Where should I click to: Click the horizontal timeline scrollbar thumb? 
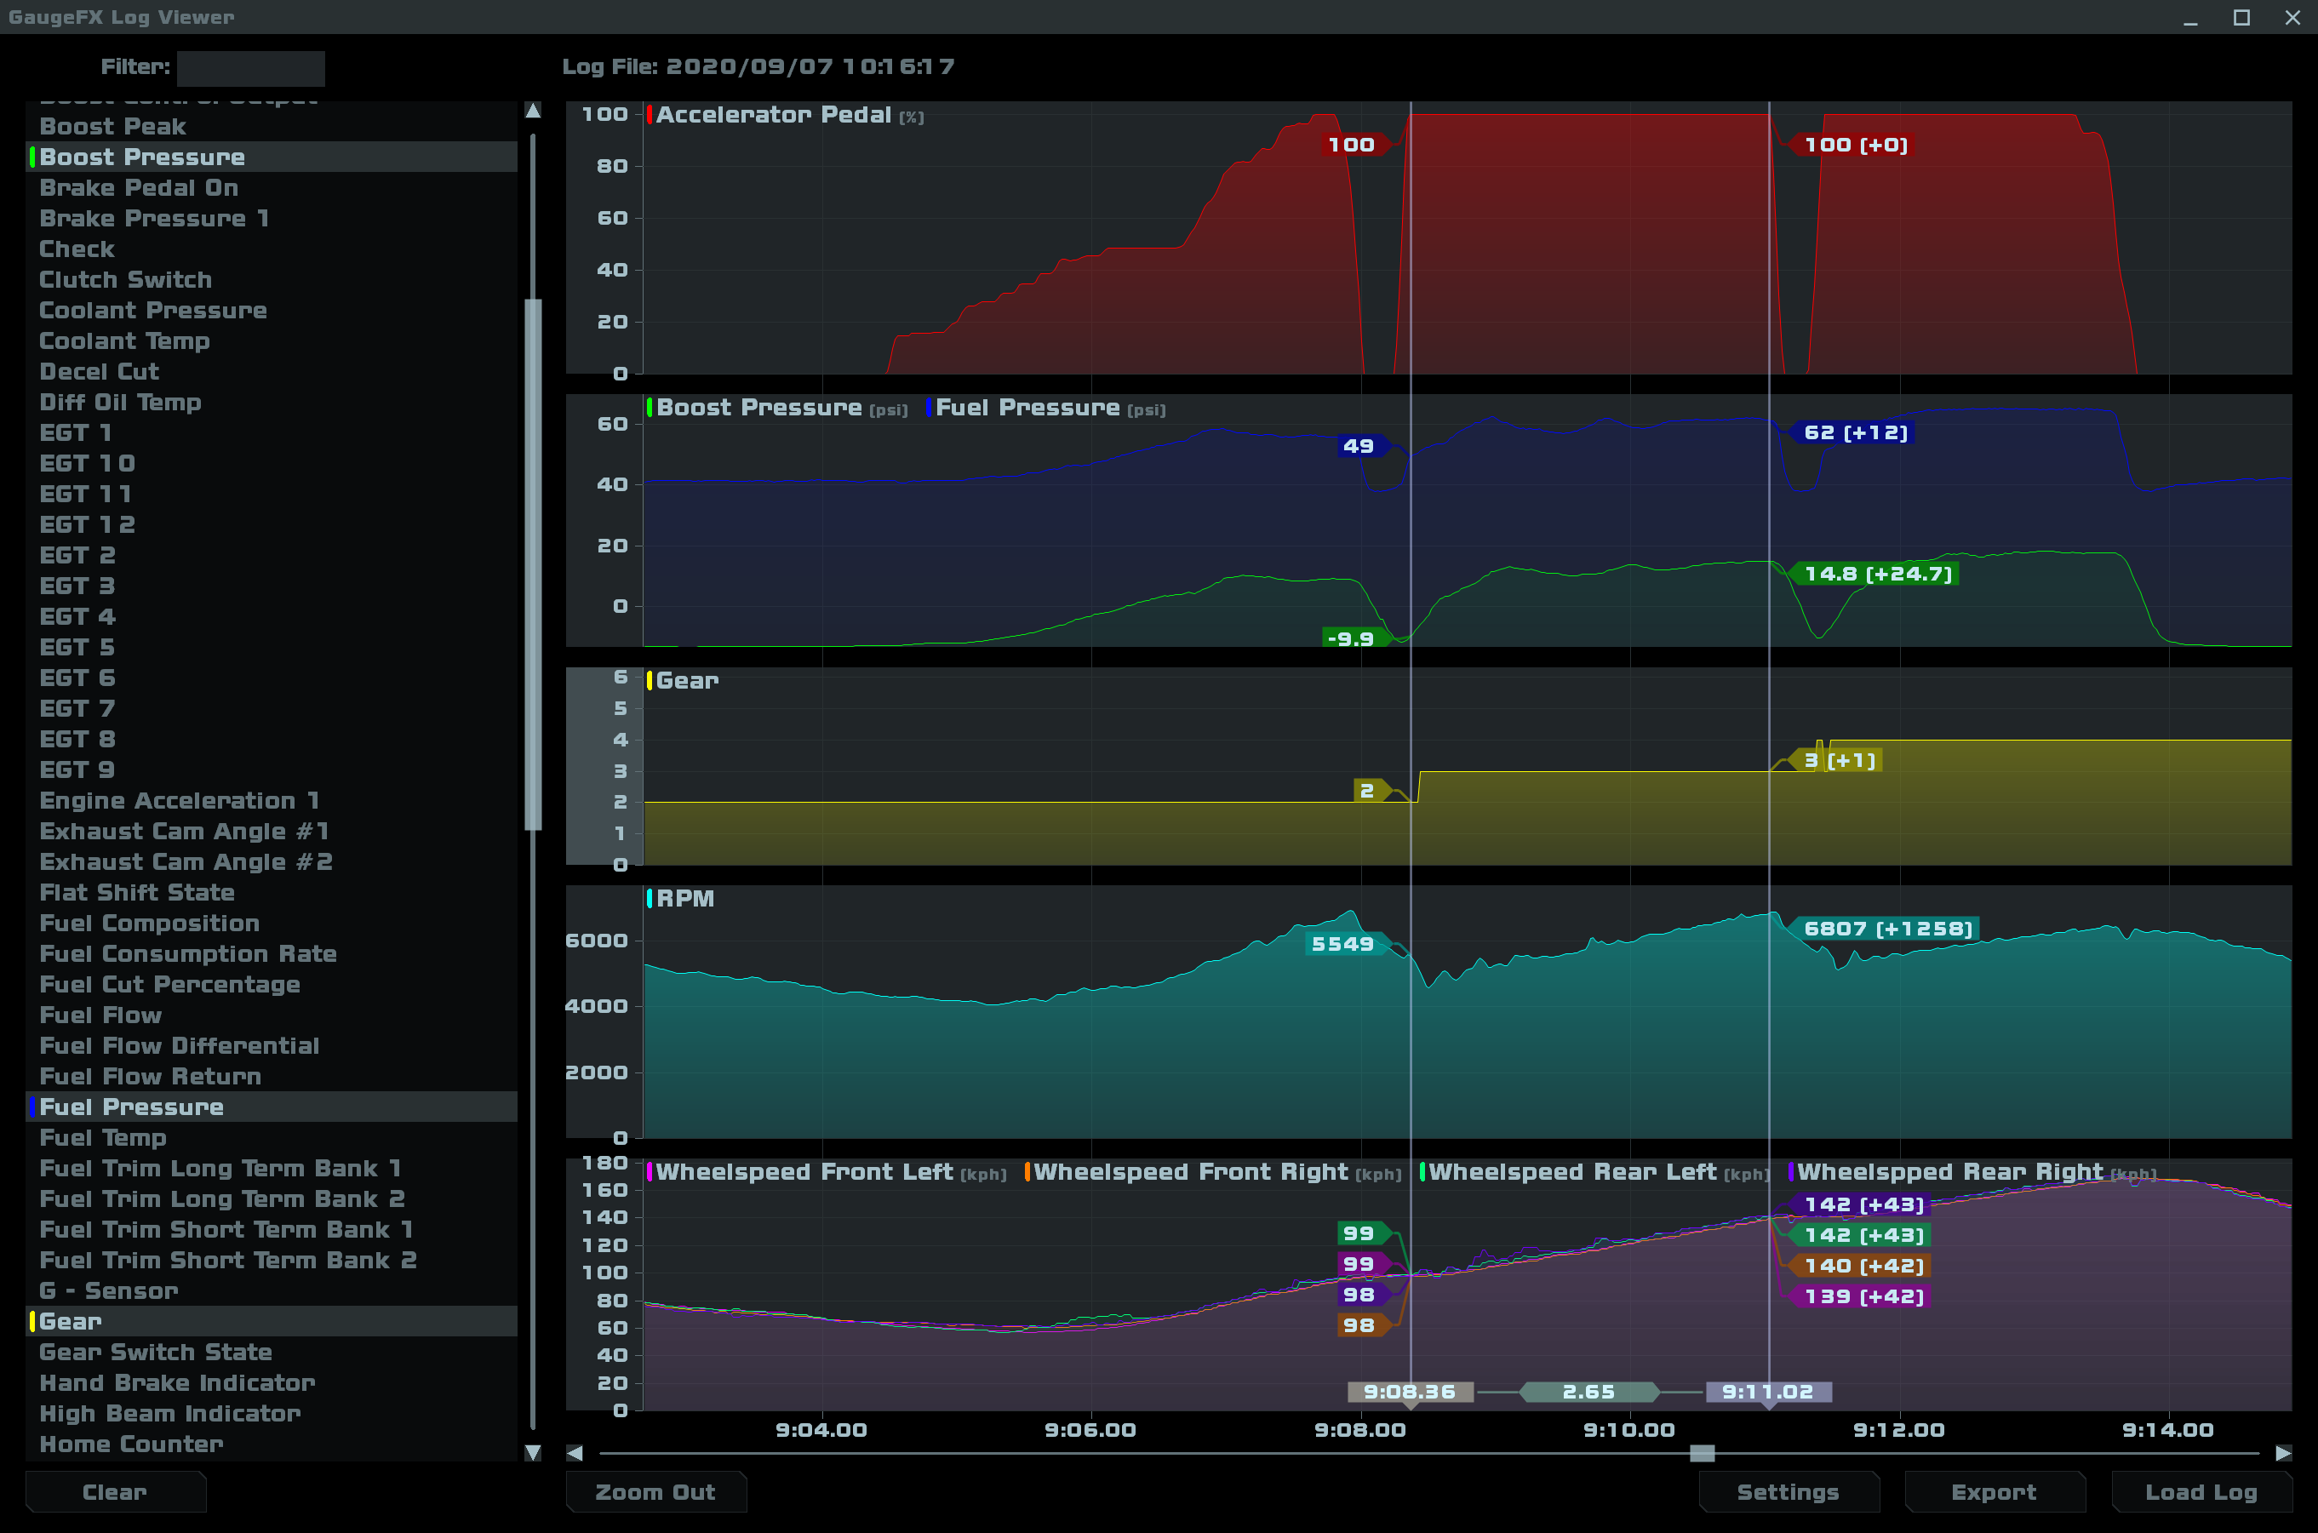(1702, 1453)
